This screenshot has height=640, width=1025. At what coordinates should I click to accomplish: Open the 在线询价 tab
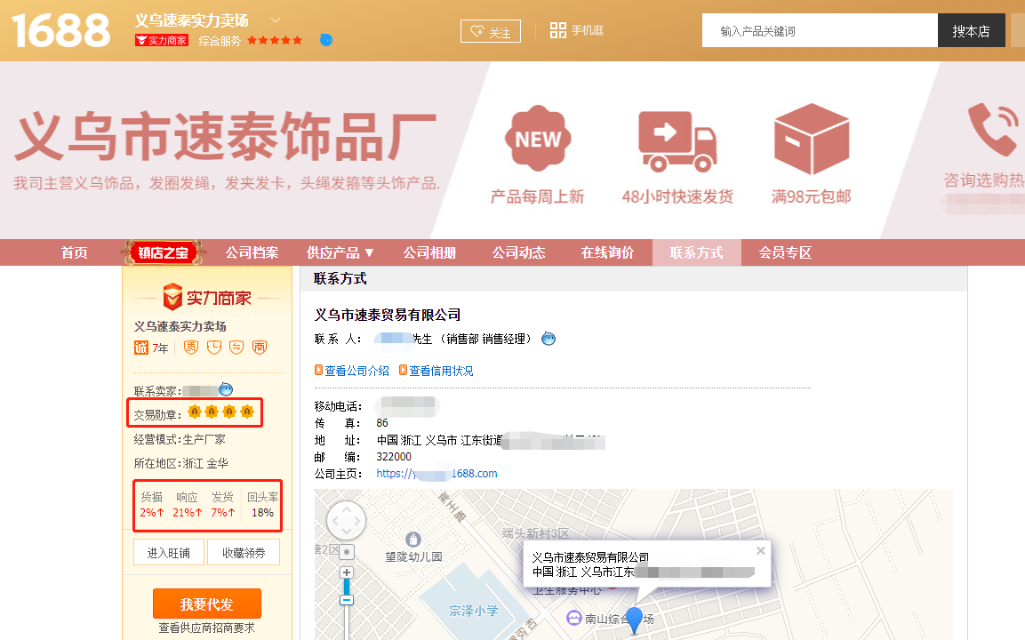click(607, 252)
